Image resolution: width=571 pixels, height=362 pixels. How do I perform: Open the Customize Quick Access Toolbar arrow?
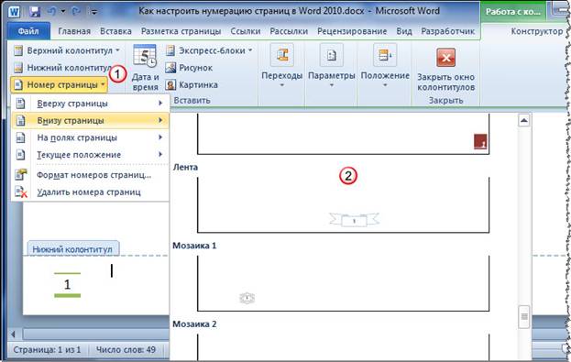[x=94, y=13]
